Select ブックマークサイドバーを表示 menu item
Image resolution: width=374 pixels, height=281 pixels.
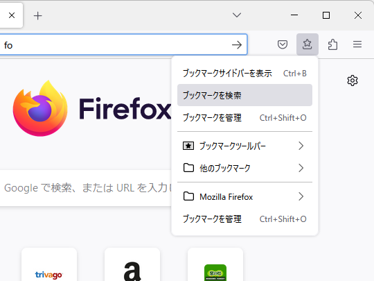point(244,73)
